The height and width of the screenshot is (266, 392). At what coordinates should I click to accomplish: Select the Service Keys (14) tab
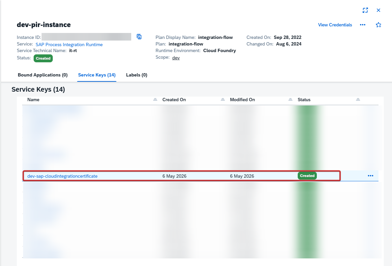pyautogui.click(x=97, y=75)
